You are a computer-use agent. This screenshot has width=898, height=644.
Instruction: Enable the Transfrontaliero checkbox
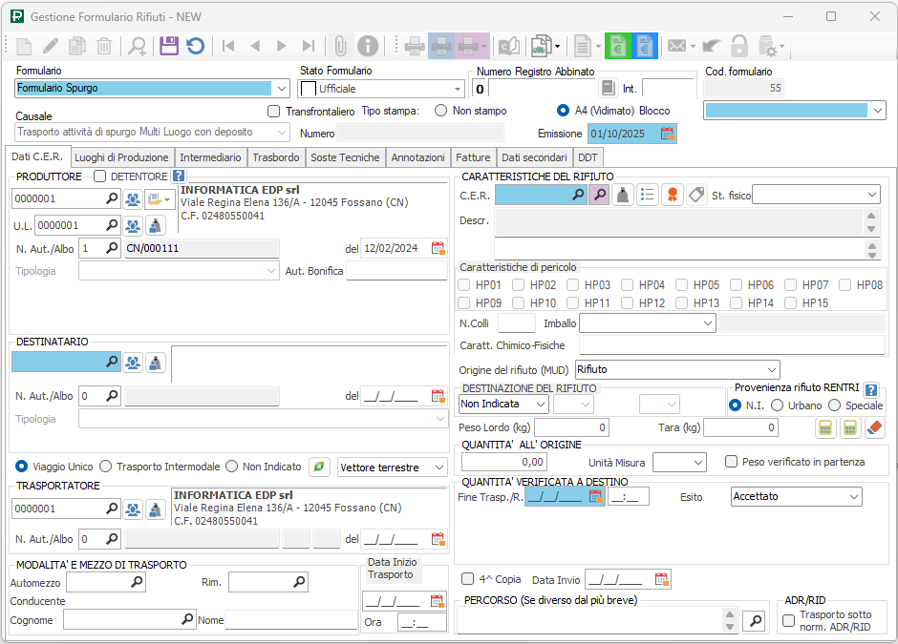coord(274,111)
